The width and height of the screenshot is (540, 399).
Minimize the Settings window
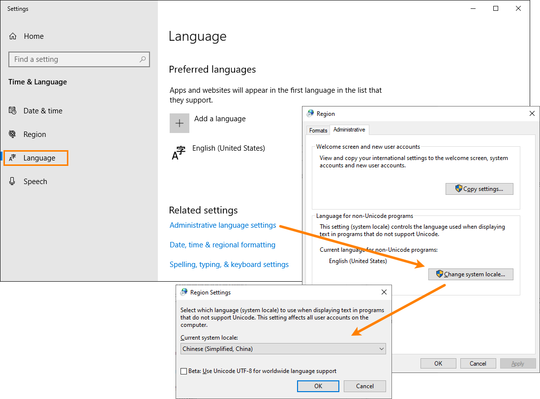(x=473, y=9)
